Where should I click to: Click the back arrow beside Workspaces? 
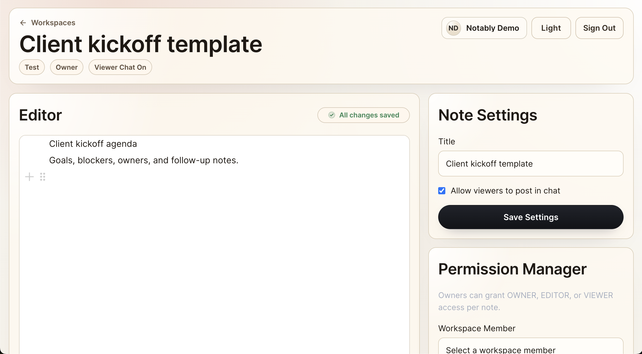(x=23, y=23)
